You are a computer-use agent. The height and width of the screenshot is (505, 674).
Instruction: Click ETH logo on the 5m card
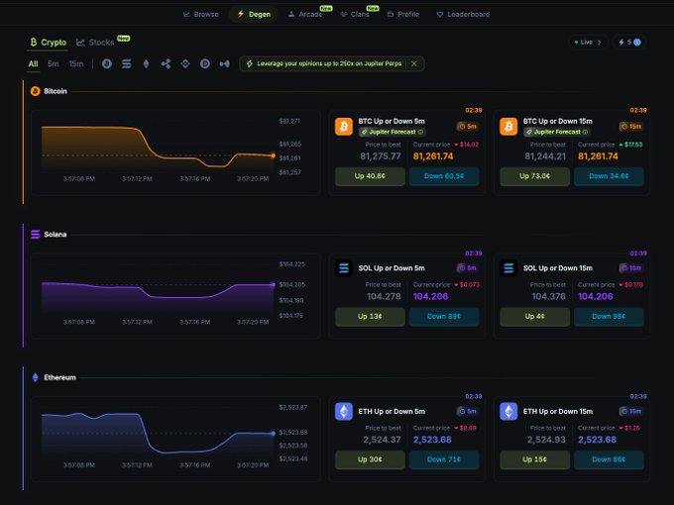[x=344, y=411]
